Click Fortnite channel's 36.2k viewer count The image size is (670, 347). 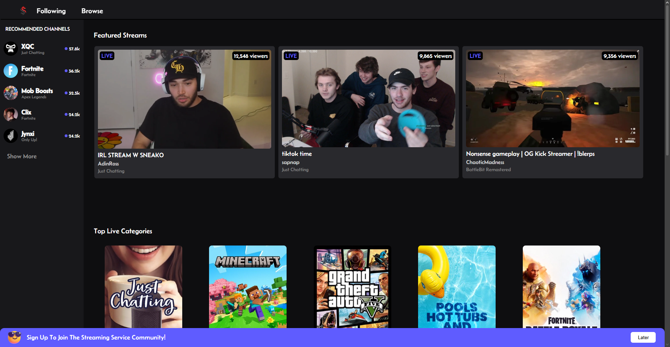click(x=72, y=71)
